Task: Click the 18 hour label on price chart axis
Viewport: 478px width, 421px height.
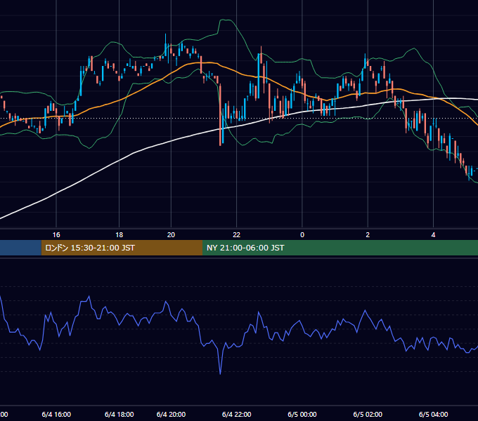Action: click(119, 235)
